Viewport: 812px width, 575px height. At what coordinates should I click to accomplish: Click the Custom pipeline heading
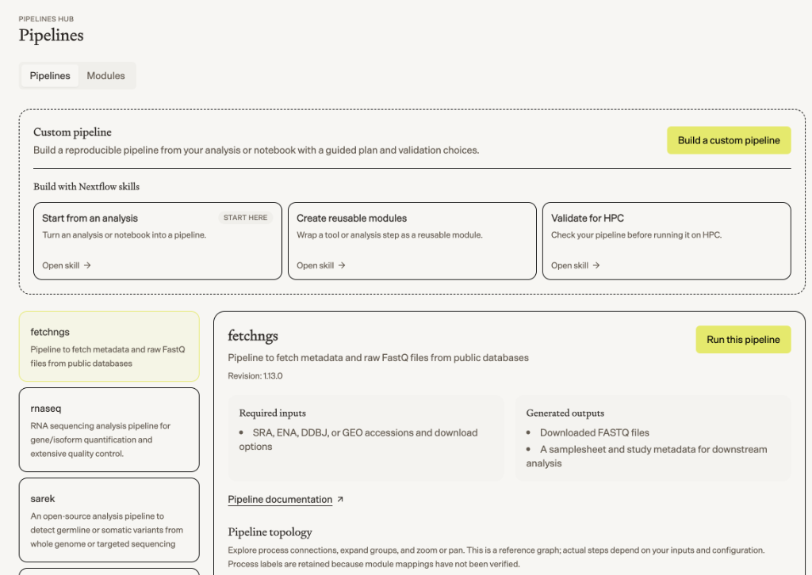pyautogui.click(x=72, y=132)
